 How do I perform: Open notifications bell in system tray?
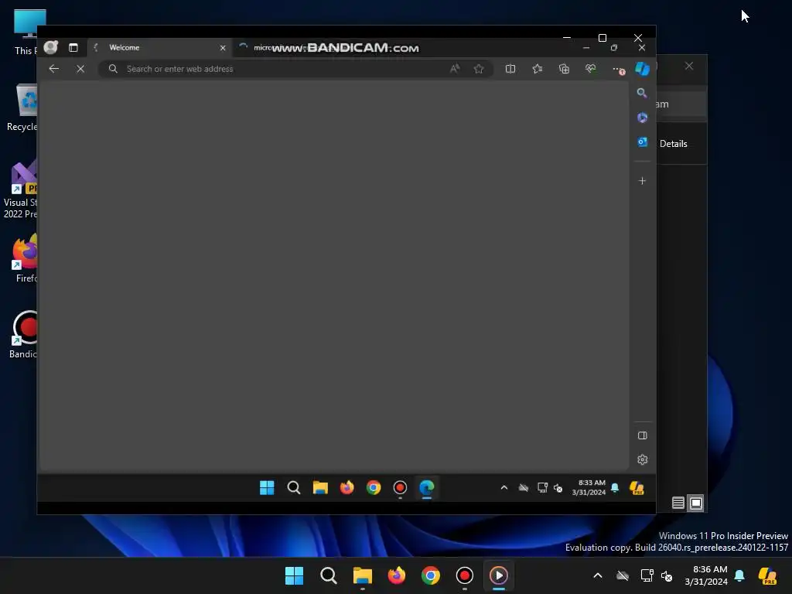739,575
